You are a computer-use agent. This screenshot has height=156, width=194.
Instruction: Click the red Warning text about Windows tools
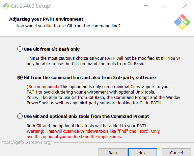93,134
